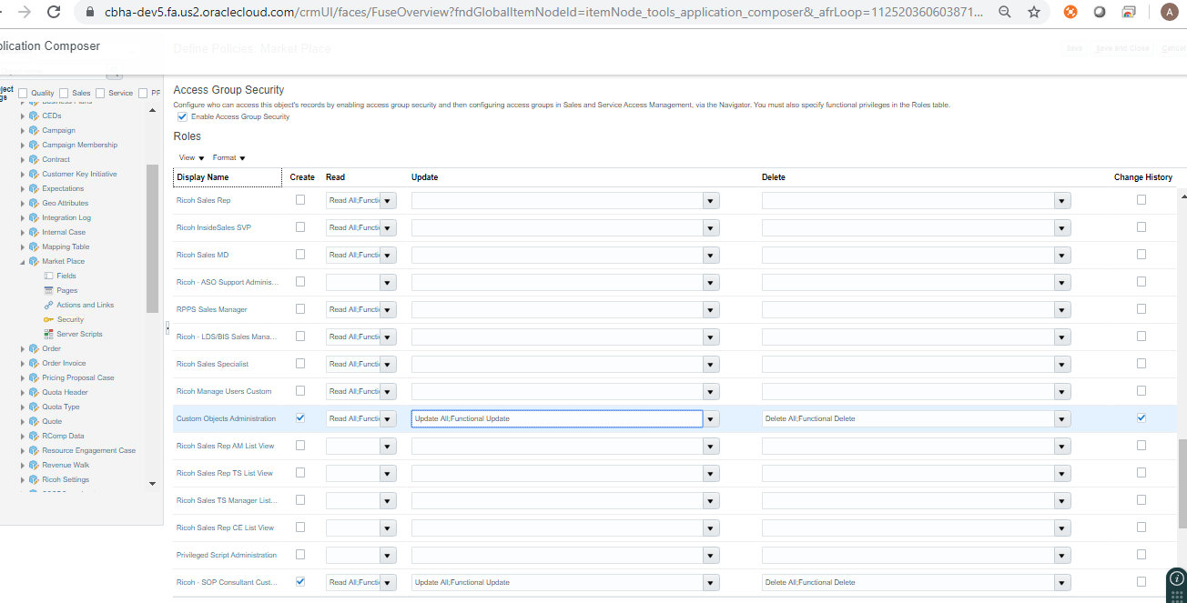Open Server Scripts under Market Place
Viewport: 1187px width, 603px height.
coord(79,334)
